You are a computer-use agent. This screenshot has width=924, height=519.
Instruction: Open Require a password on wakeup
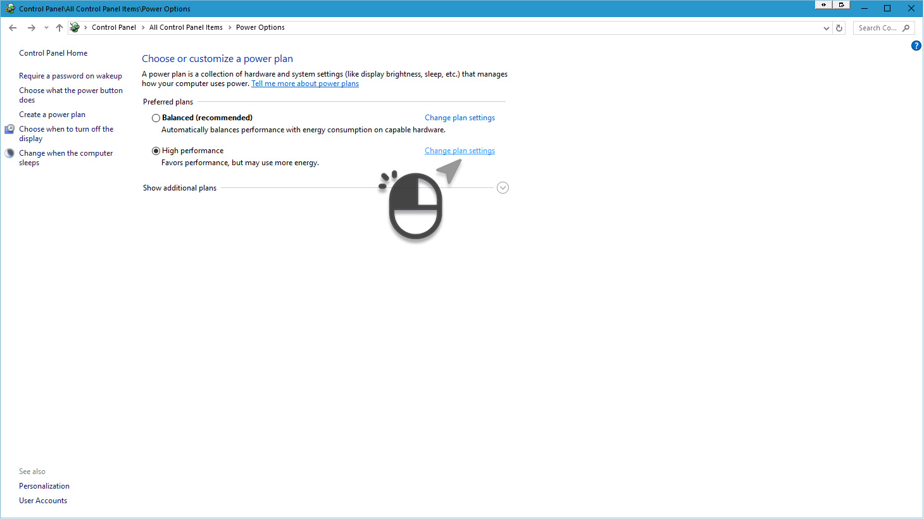[x=70, y=76]
